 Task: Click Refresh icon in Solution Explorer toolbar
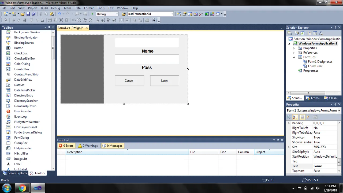click(302, 34)
